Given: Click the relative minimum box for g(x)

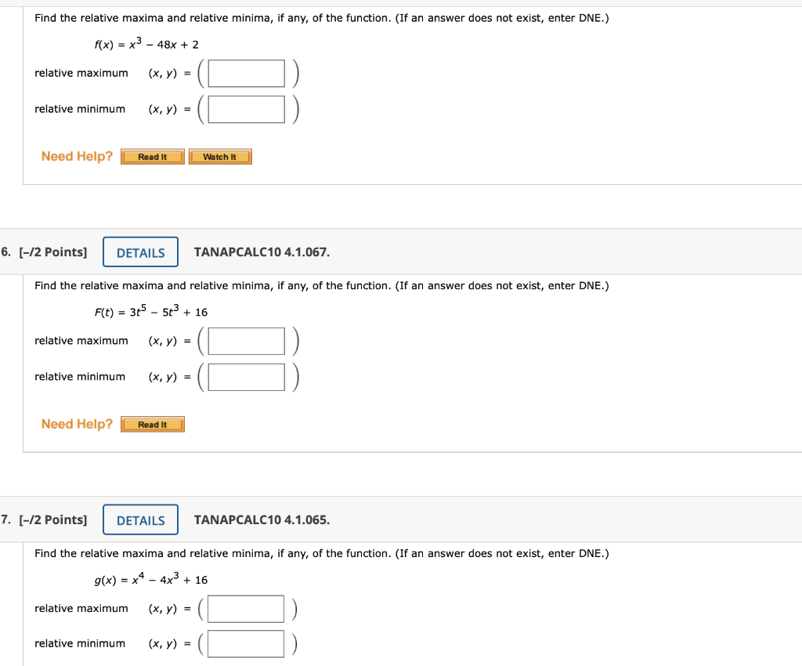Looking at the screenshot, I should point(245,643).
